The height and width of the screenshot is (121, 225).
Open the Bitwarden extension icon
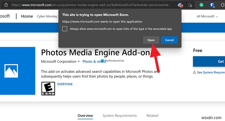point(212,5)
